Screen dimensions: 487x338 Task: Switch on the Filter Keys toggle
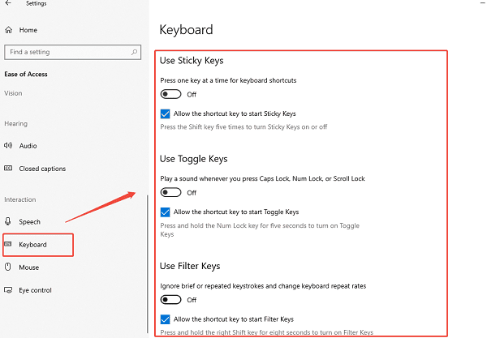coord(170,299)
